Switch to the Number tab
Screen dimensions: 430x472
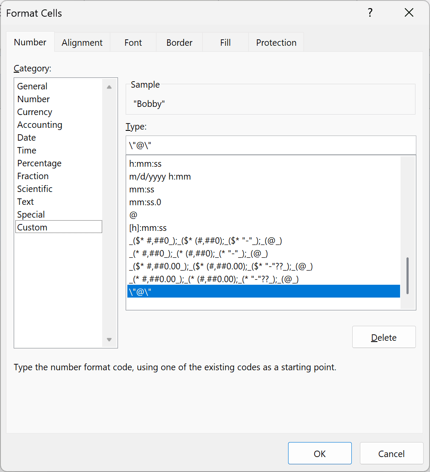click(30, 42)
